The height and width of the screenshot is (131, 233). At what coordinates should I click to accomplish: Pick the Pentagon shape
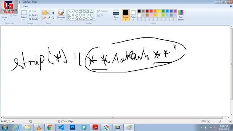coord(77,15)
